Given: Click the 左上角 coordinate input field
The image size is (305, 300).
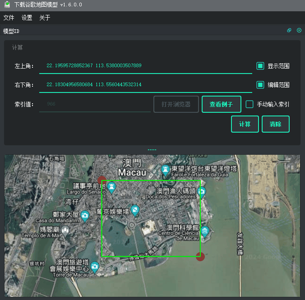Looking at the screenshot, I should tap(145, 66).
